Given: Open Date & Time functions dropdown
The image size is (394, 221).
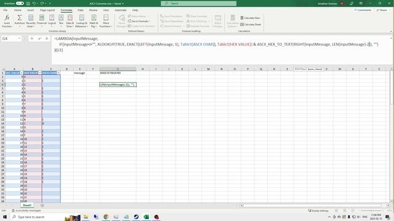Looking at the screenshot, I should coord(70,21).
